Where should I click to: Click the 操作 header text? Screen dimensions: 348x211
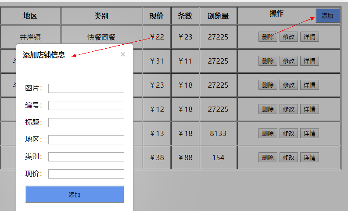[x=276, y=13]
